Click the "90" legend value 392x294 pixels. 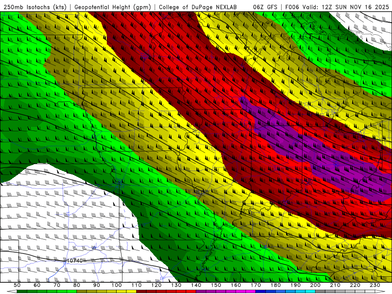coord(97,285)
